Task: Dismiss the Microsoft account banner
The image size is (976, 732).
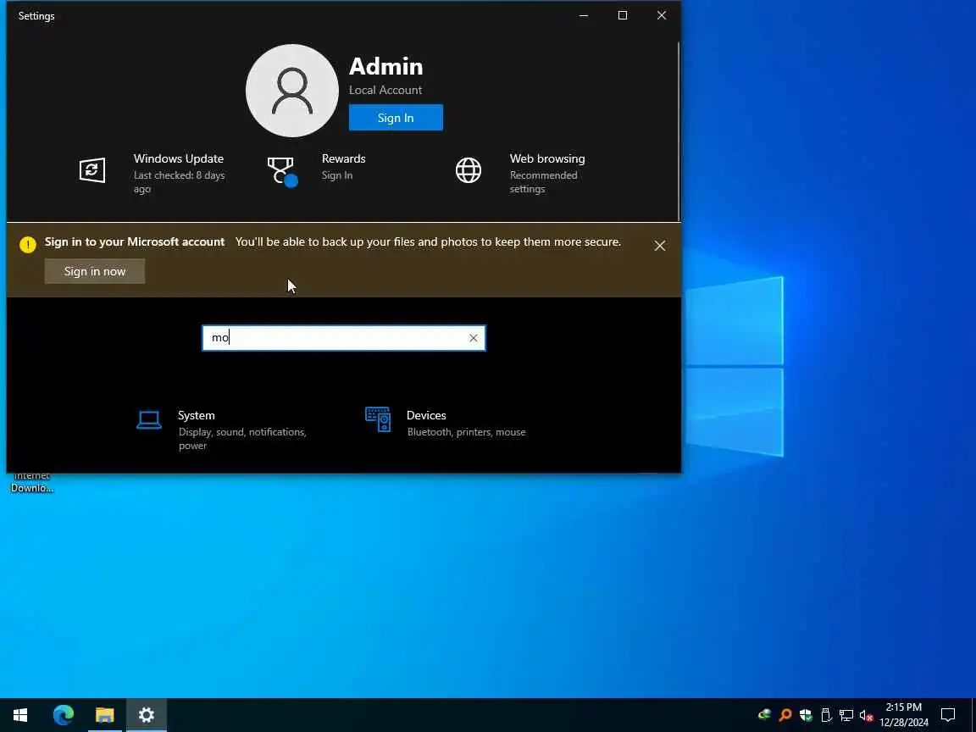Action: (x=660, y=246)
